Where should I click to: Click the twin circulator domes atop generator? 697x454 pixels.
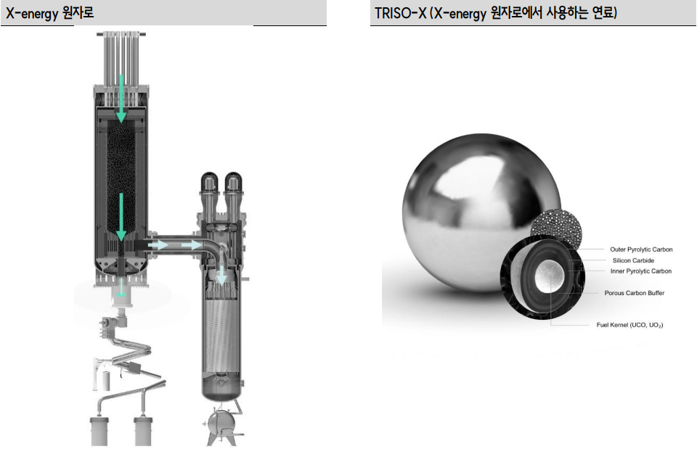(x=221, y=183)
